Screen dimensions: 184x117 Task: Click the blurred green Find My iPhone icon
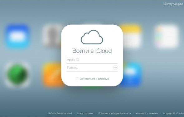[x=17, y=74]
